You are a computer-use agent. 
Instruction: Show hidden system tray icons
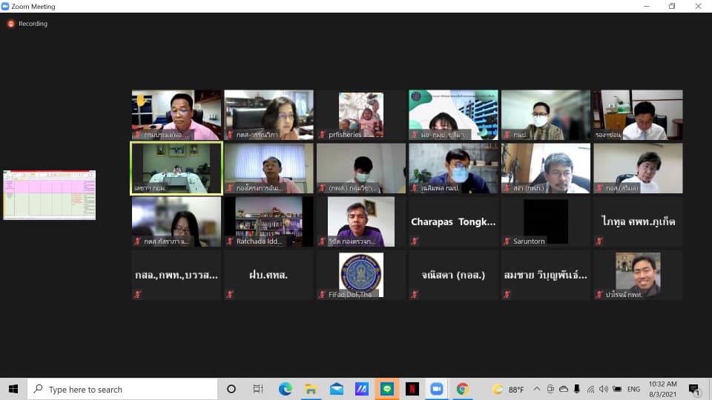coord(537,389)
